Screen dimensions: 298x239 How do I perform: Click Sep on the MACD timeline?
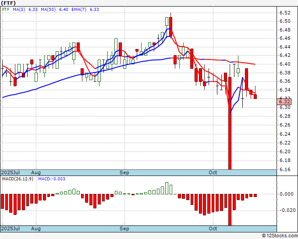coord(124,228)
